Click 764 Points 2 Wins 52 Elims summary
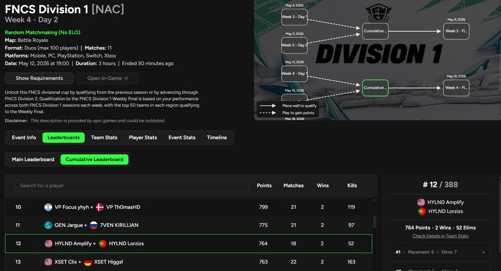The image size is (501, 271). (440, 228)
